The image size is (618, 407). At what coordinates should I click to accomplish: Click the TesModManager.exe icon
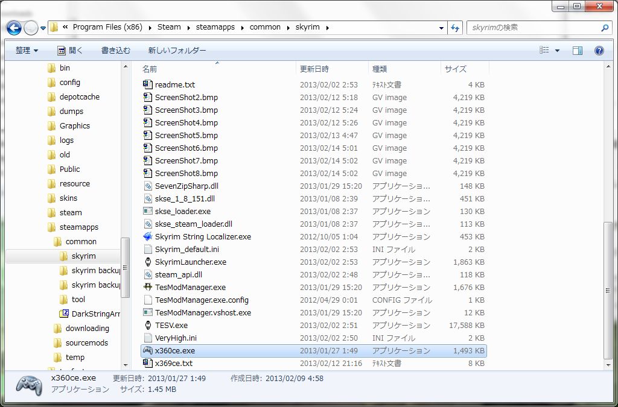pyautogui.click(x=147, y=287)
